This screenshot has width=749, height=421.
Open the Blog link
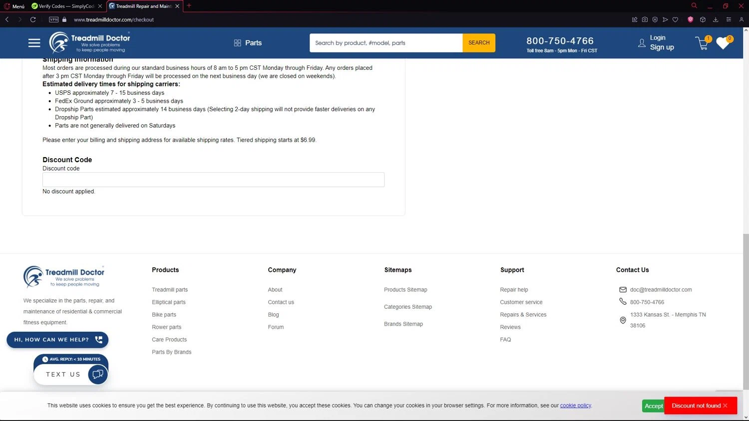[273, 315]
